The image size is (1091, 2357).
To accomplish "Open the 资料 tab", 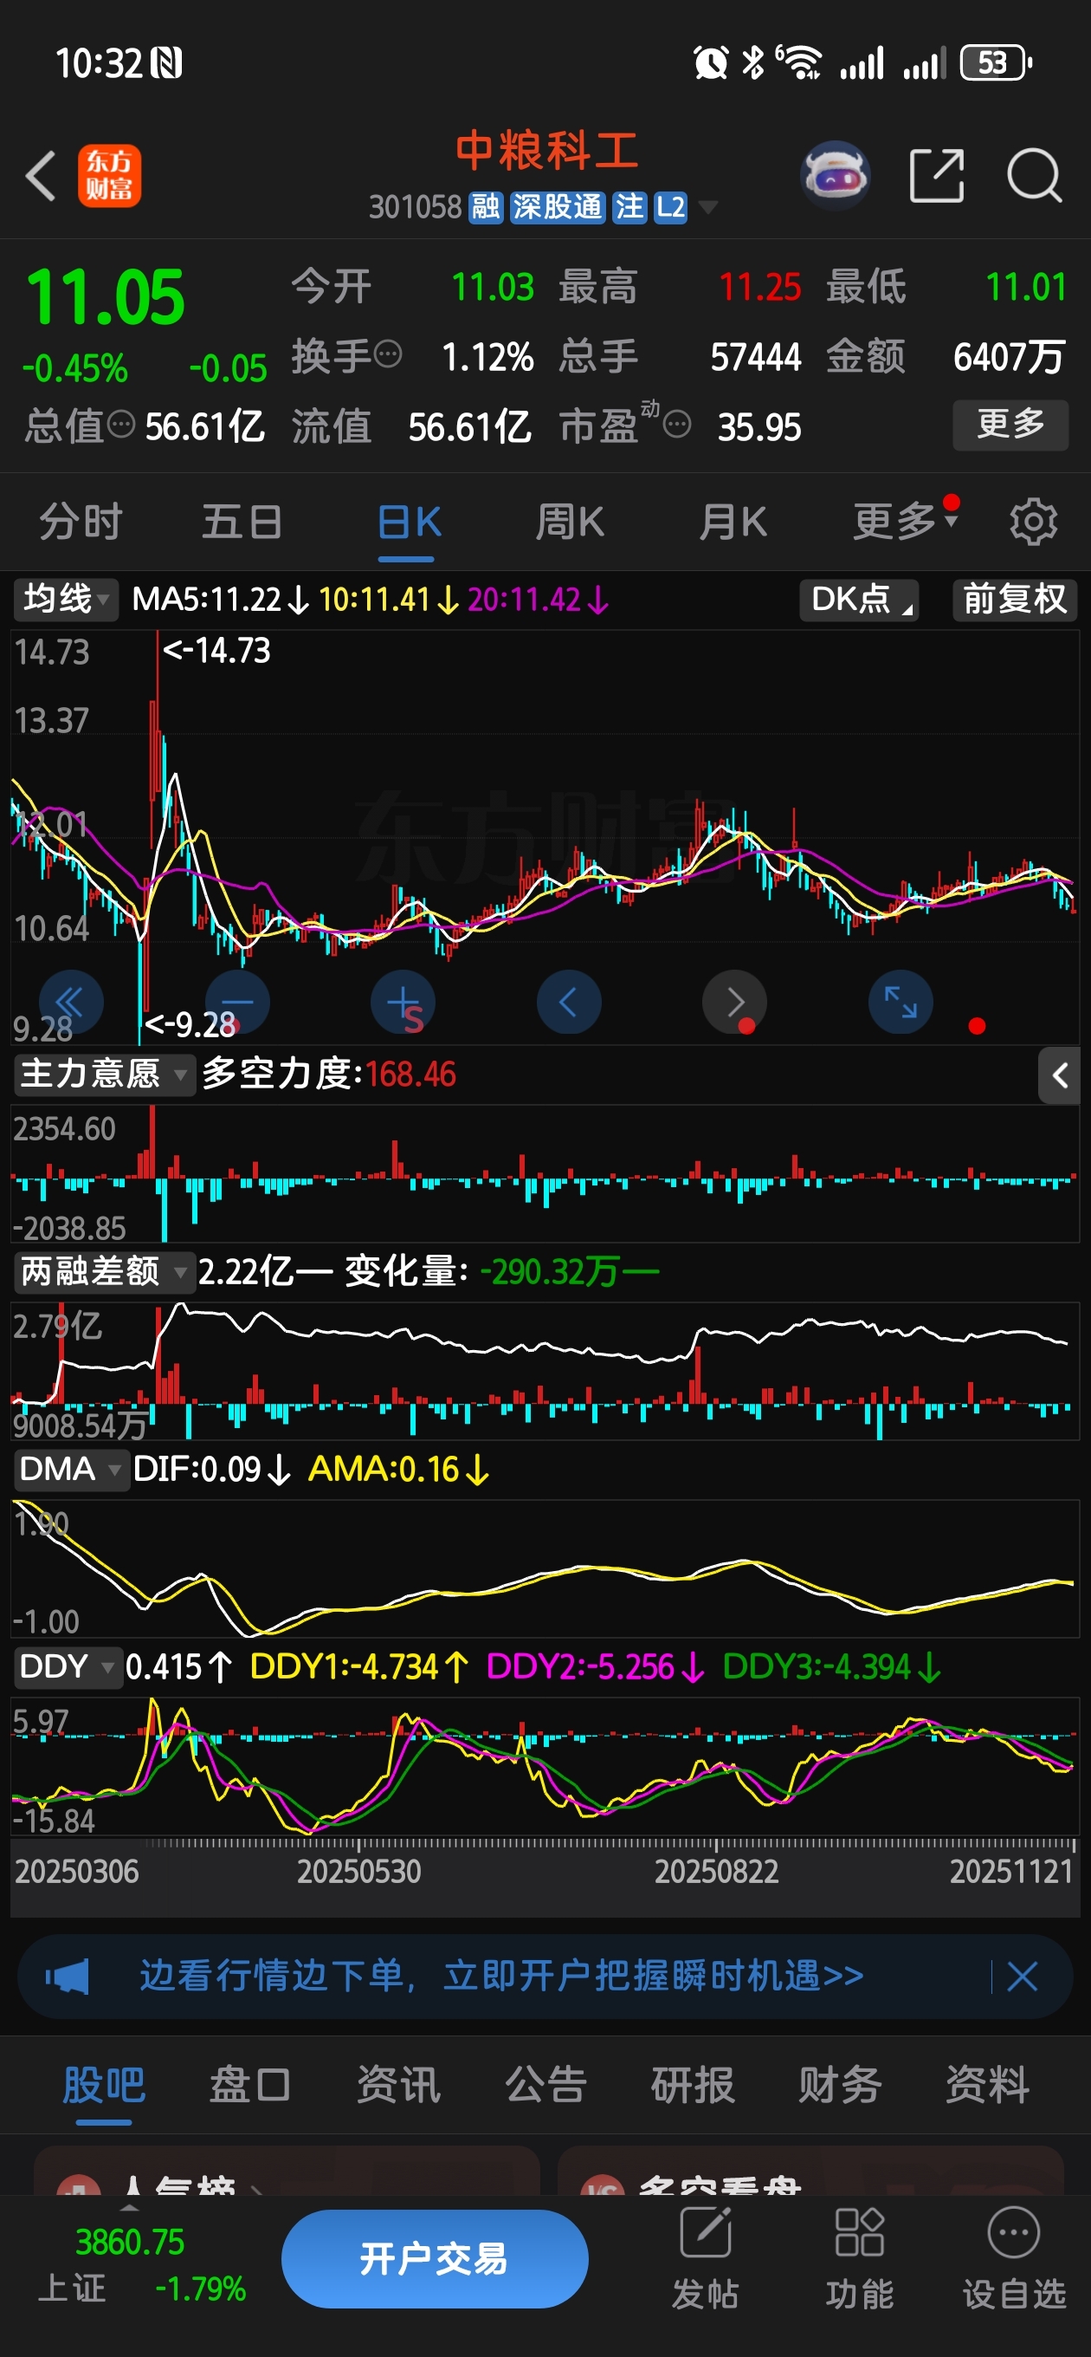I will pos(987,2085).
